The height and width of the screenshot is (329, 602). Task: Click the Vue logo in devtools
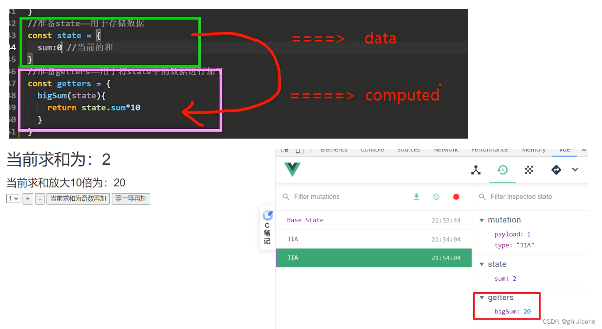coord(292,170)
